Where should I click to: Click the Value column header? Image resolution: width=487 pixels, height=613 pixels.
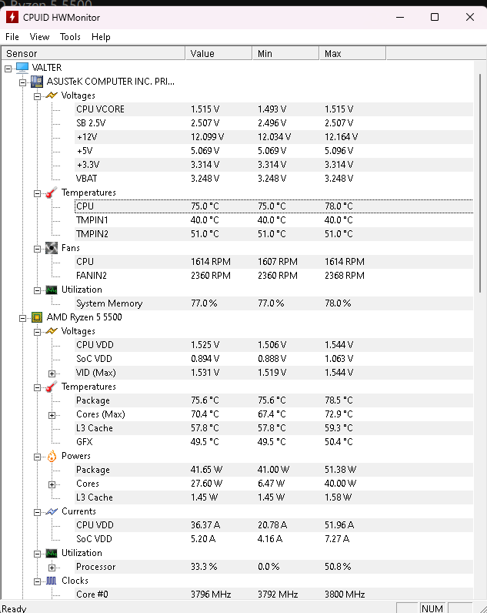click(218, 54)
